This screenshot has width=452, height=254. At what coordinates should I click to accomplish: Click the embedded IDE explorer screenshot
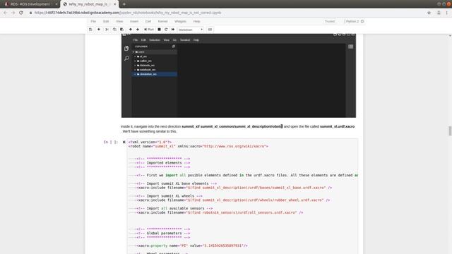point(239,75)
